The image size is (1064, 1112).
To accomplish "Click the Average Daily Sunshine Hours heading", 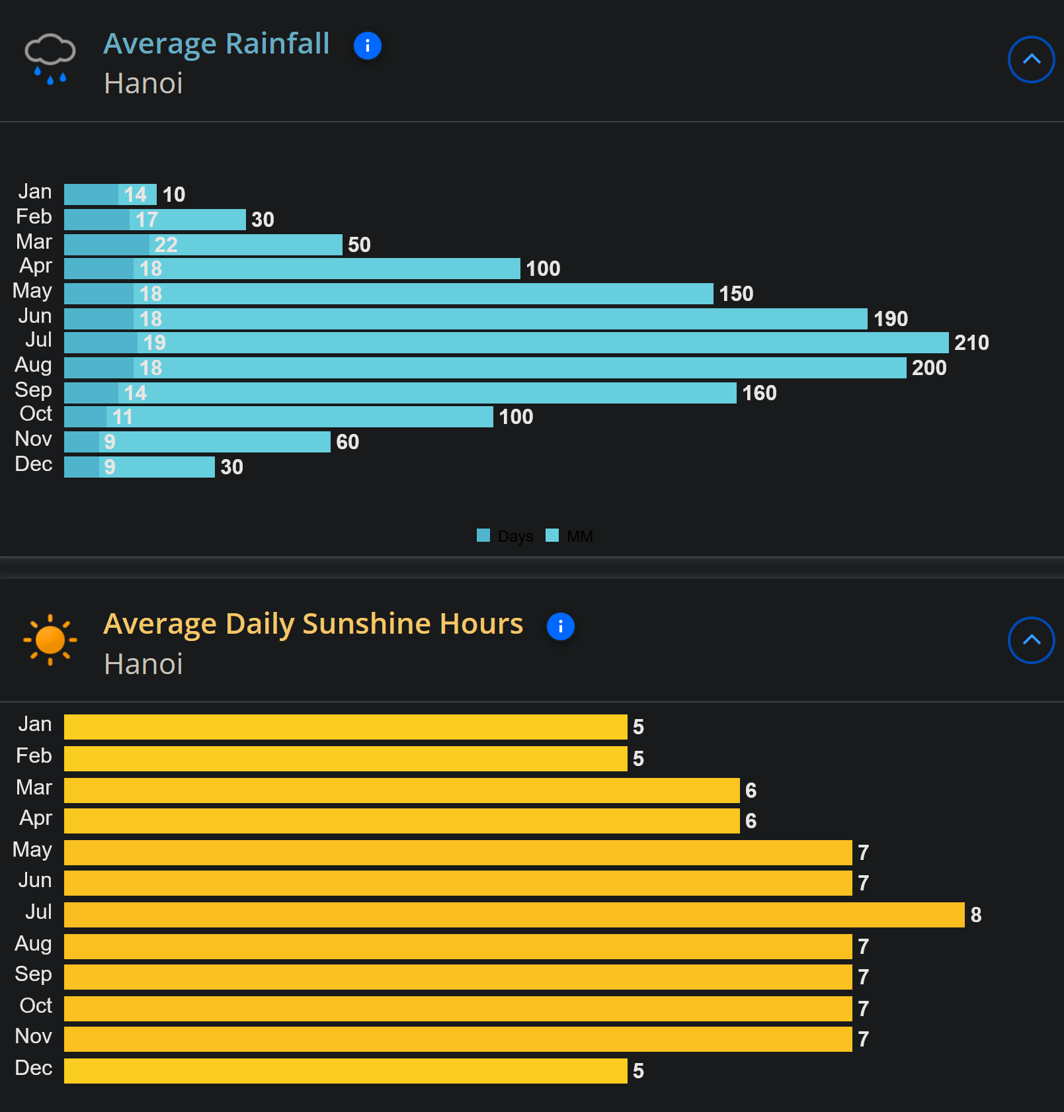I will point(313,624).
